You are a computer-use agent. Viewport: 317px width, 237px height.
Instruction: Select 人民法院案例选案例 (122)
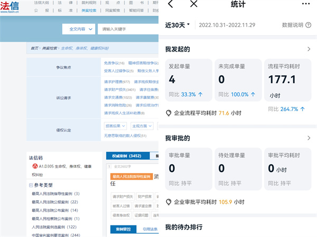pyautogui.click(x=54, y=227)
